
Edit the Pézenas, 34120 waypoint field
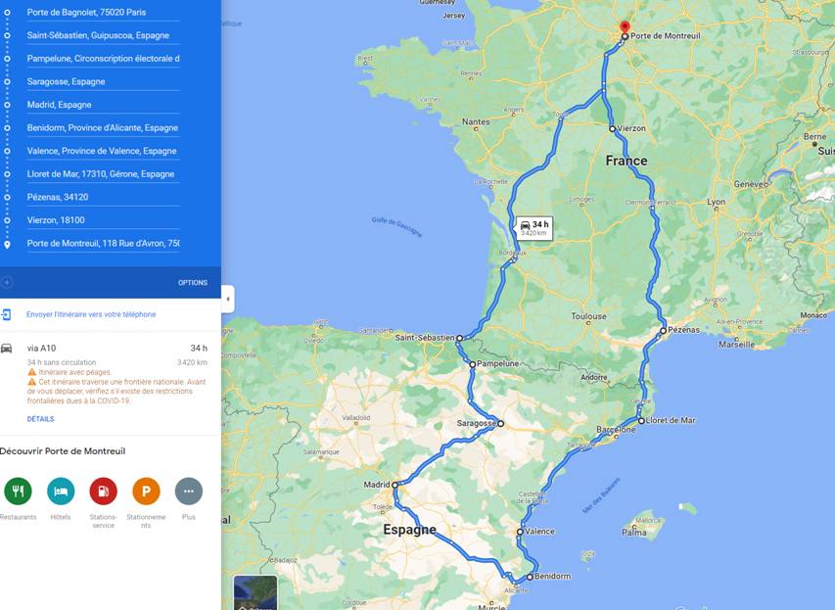(104, 197)
